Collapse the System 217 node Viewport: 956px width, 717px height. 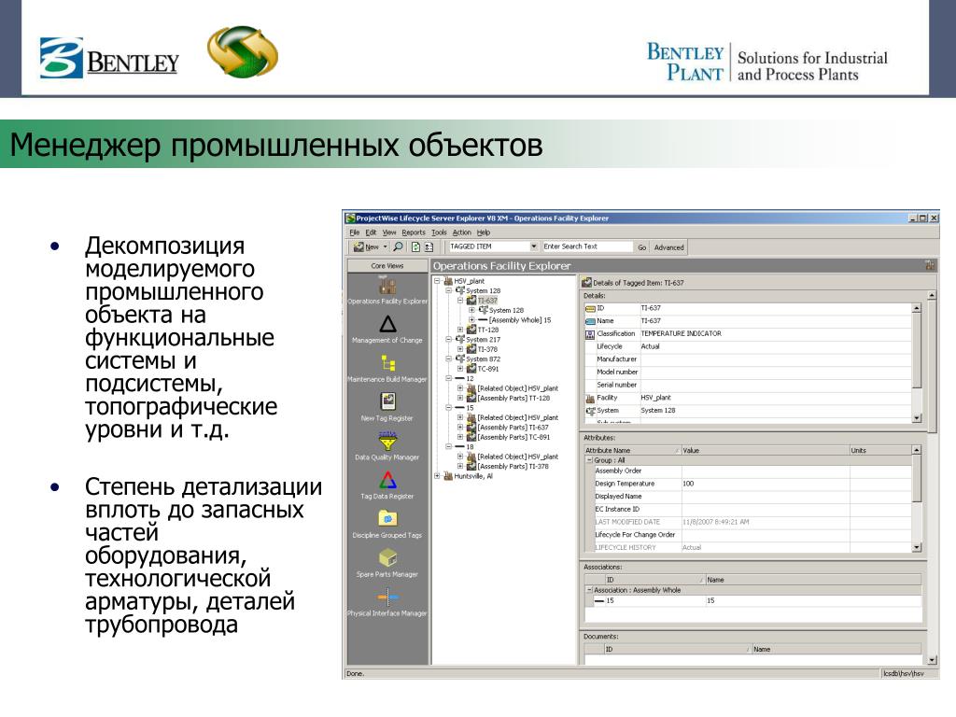coord(449,340)
